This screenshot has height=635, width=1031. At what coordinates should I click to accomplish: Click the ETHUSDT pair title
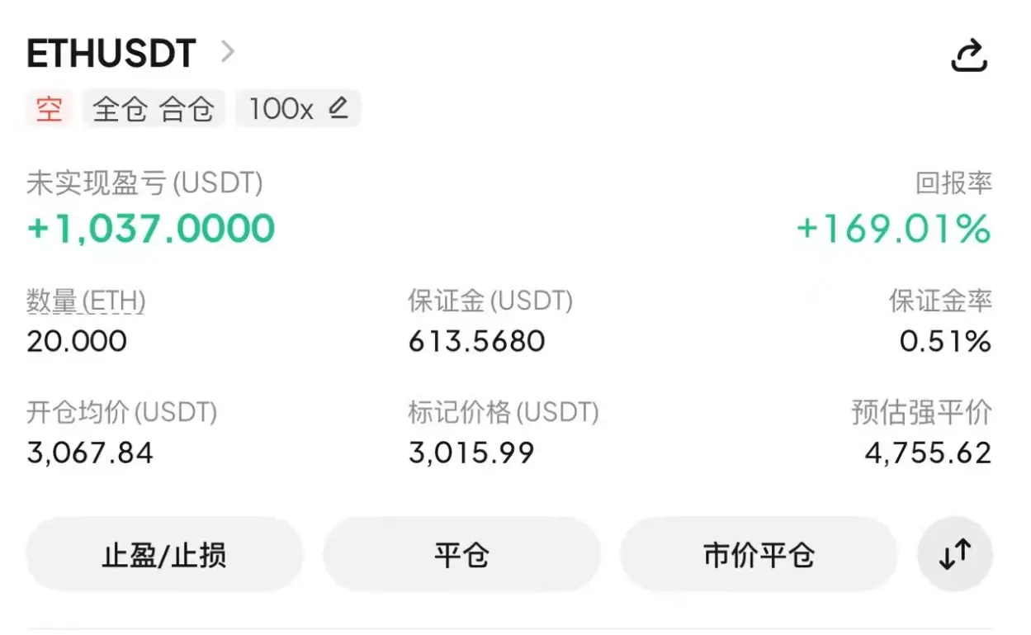111,54
